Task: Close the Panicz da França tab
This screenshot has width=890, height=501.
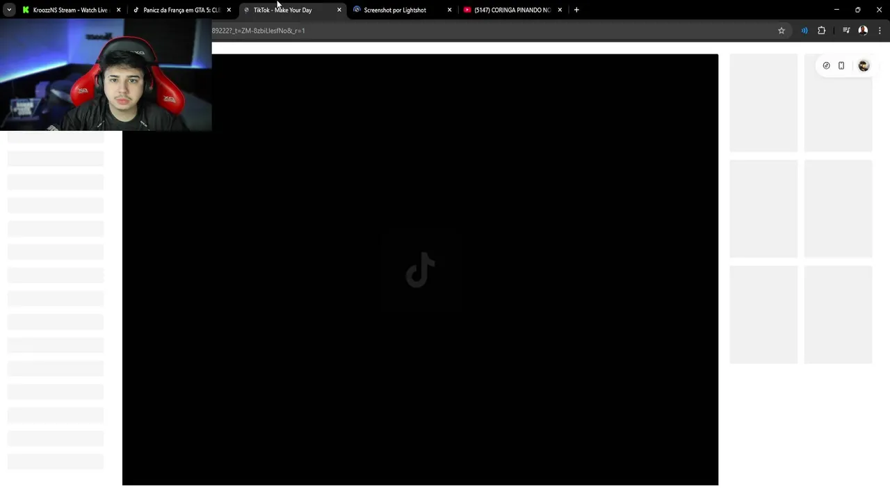Action: coord(229,10)
